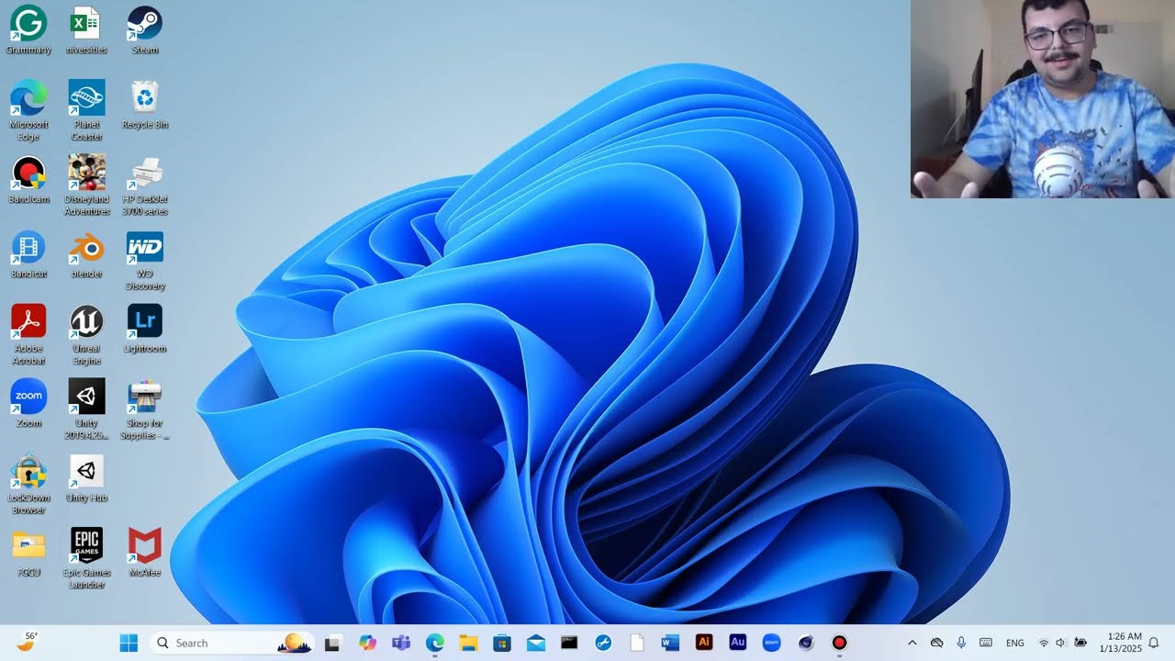Select the McAfee desktop icon
1175x661 pixels.
coord(144,546)
